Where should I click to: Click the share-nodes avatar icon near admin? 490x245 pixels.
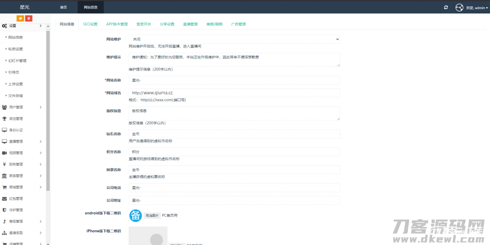coord(459,8)
